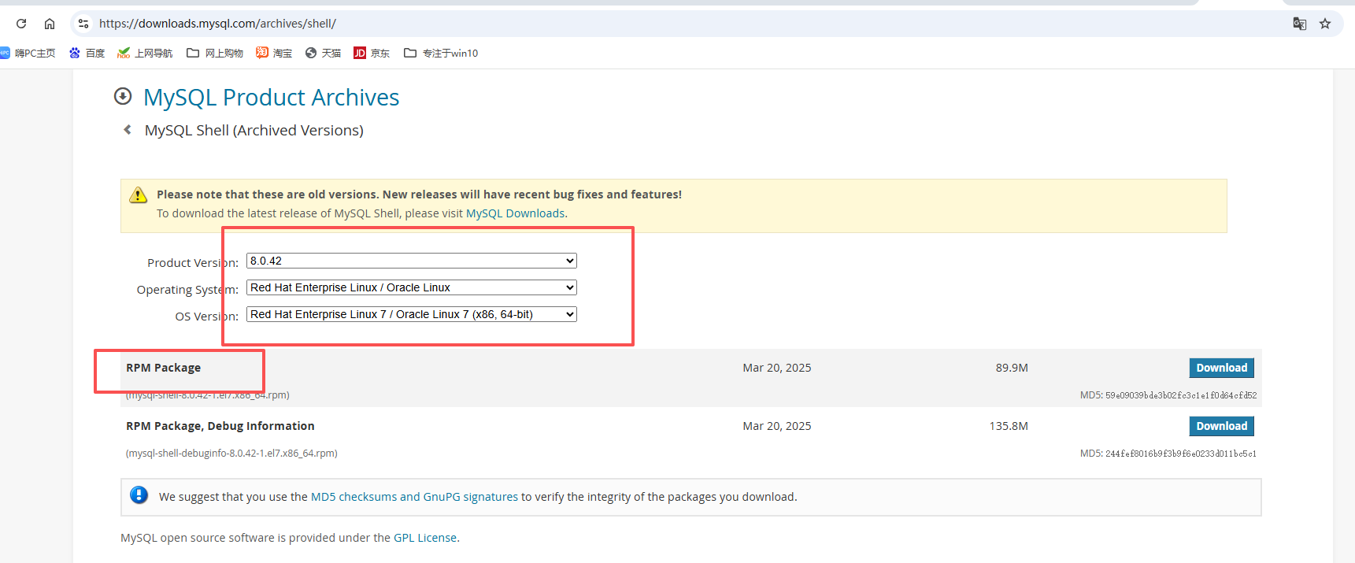Image resolution: width=1355 pixels, height=563 pixels.
Task: Download the RPM Package Debug Information
Action: 1221,426
